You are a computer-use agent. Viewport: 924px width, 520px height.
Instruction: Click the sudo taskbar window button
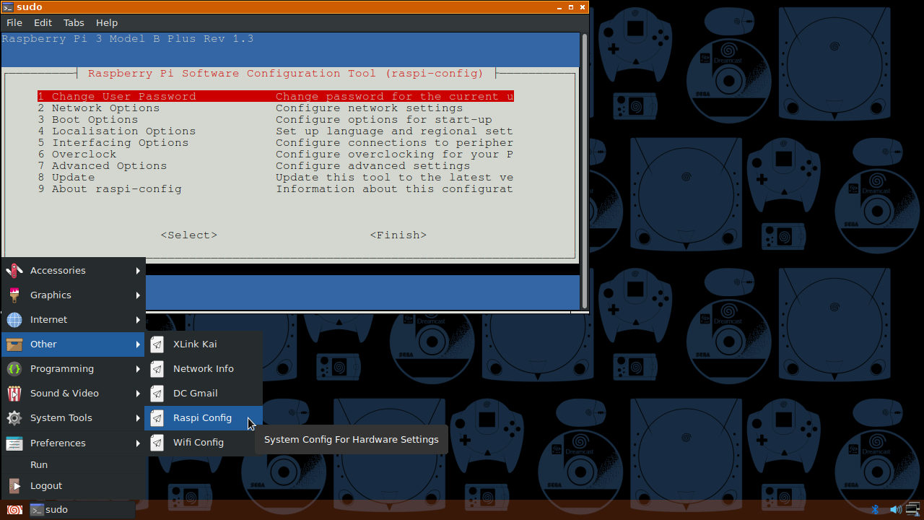point(82,510)
